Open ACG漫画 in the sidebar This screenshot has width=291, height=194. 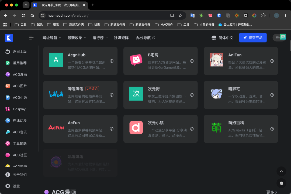[16, 74]
